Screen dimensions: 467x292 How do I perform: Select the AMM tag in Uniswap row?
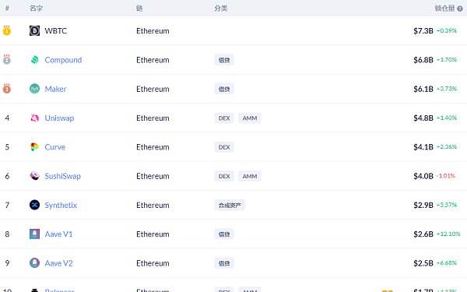[x=250, y=118]
